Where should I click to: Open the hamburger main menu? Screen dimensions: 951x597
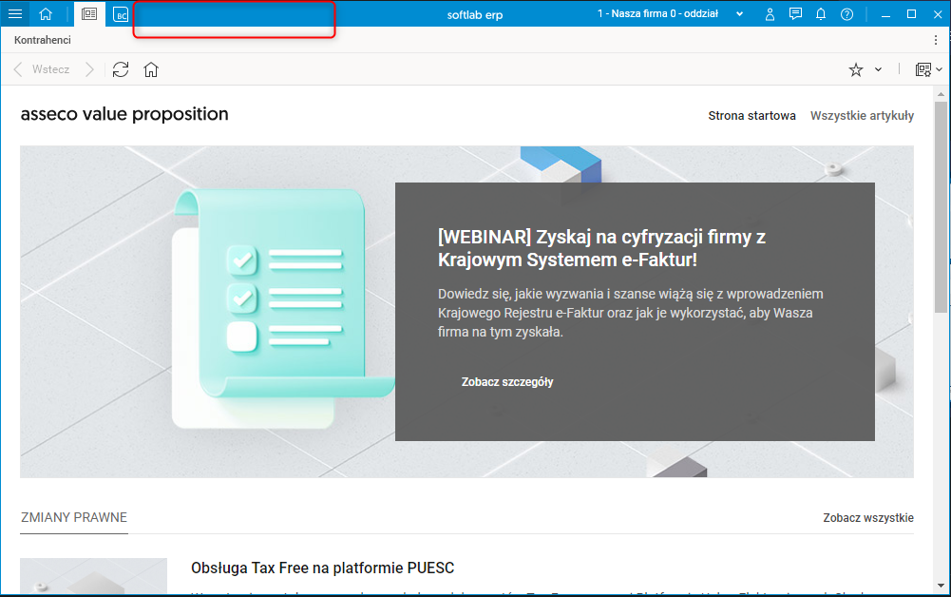pos(15,14)
